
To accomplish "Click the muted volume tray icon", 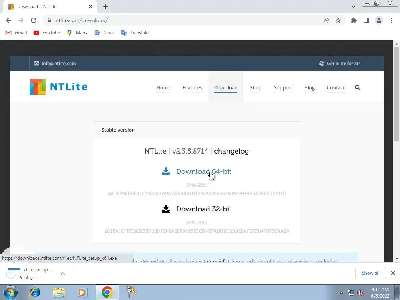I will (361, 293).
